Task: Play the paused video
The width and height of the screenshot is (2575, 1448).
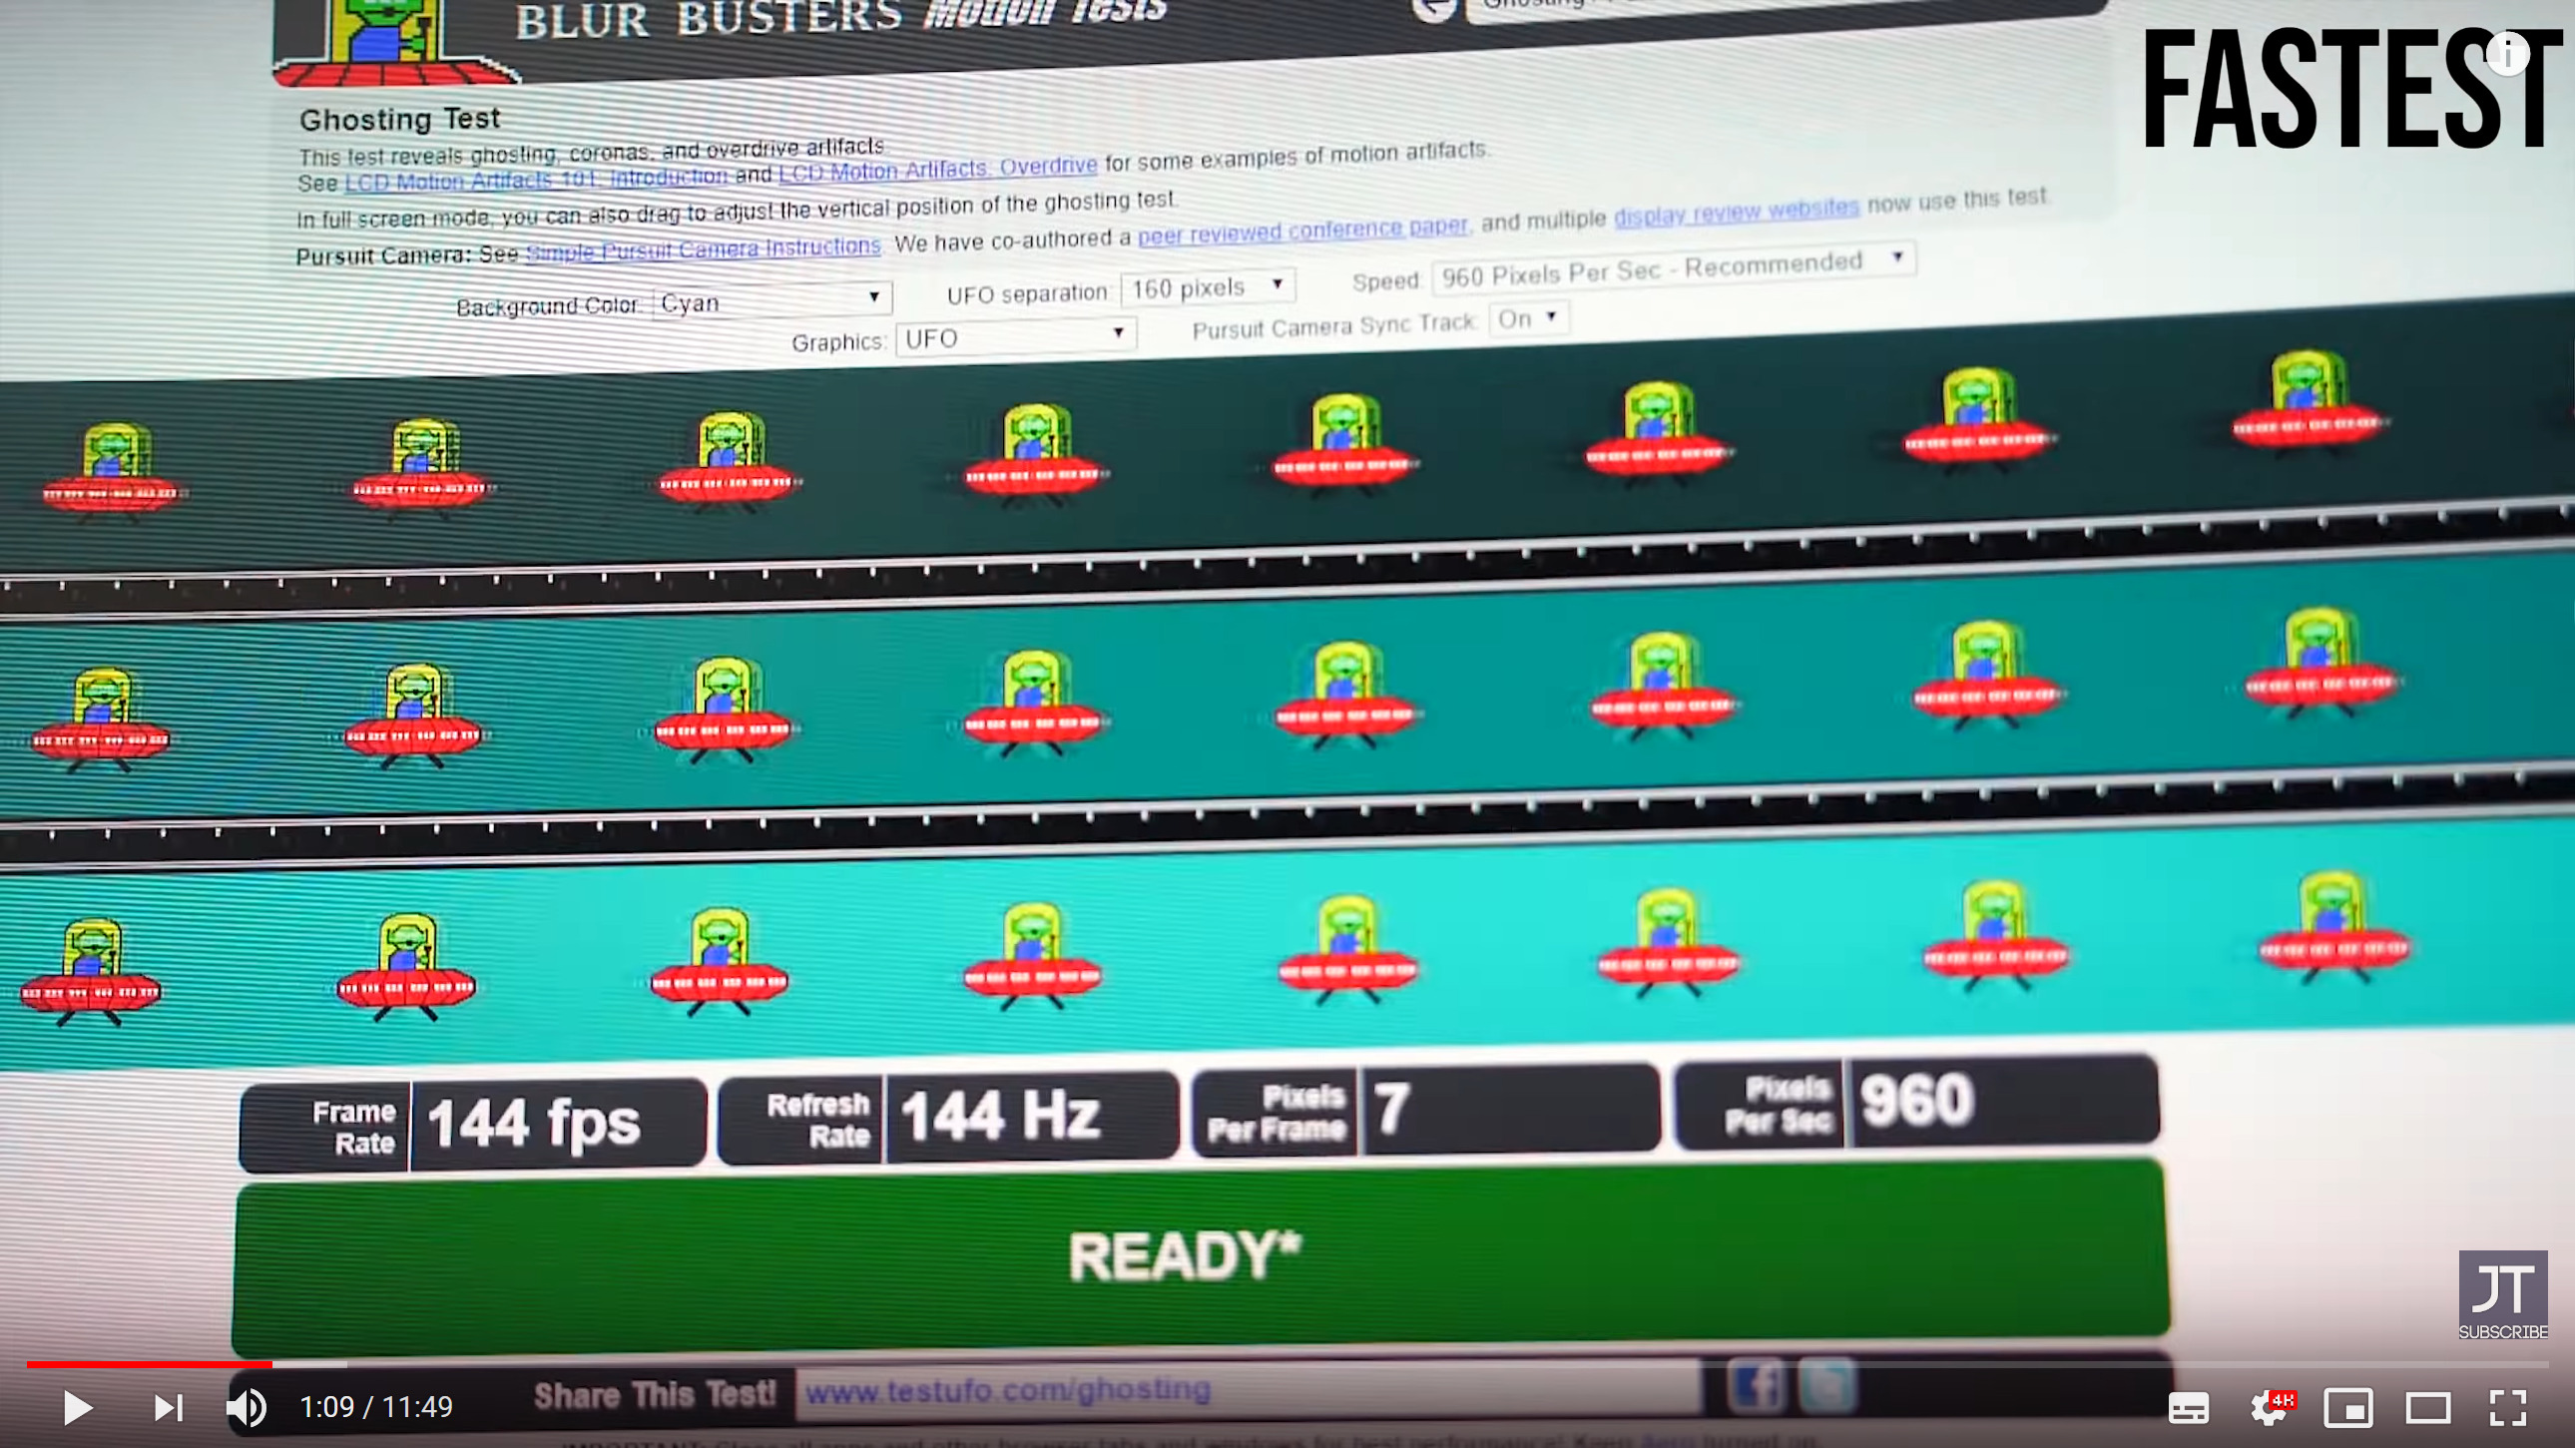Action: [77, 1407]
